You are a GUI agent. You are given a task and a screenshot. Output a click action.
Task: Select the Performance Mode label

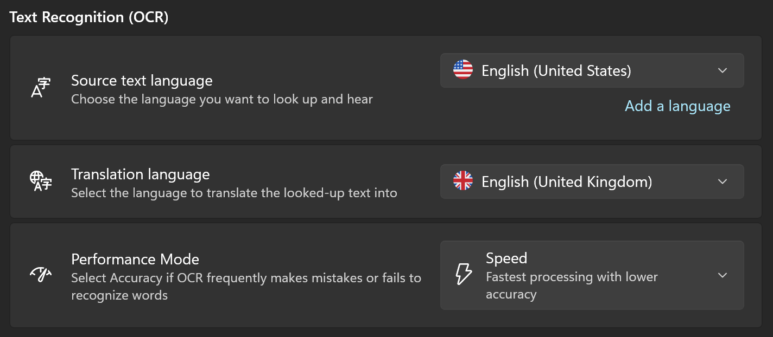[135, 259]
